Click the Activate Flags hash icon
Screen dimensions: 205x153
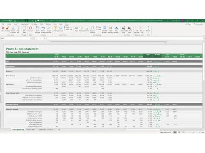123,28
